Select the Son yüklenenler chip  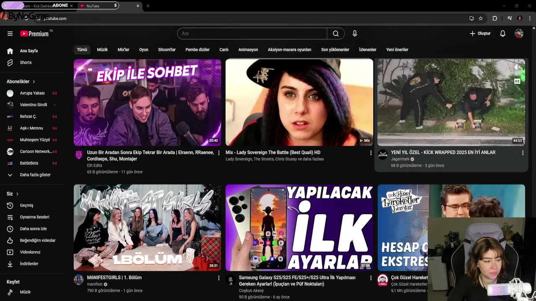[x=335, y=49]
